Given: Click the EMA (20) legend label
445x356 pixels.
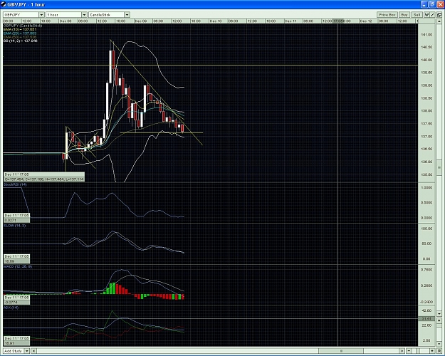Looking at the screenshot, I should (x=20, y=33).
